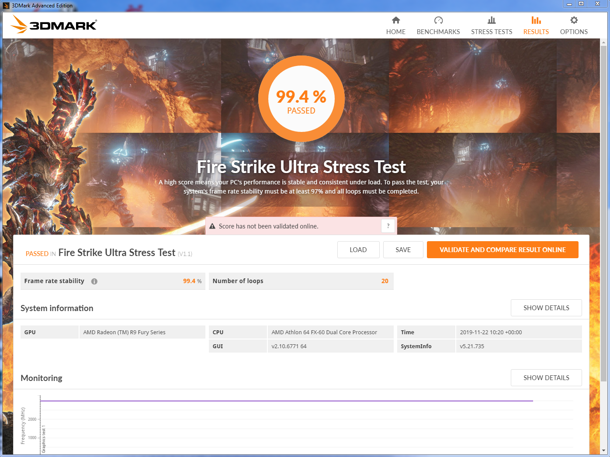The height and width of the screenshot is (457, 610).
Task: Click the 3DMark Advanced Edition title text
Action: [42, 6]
